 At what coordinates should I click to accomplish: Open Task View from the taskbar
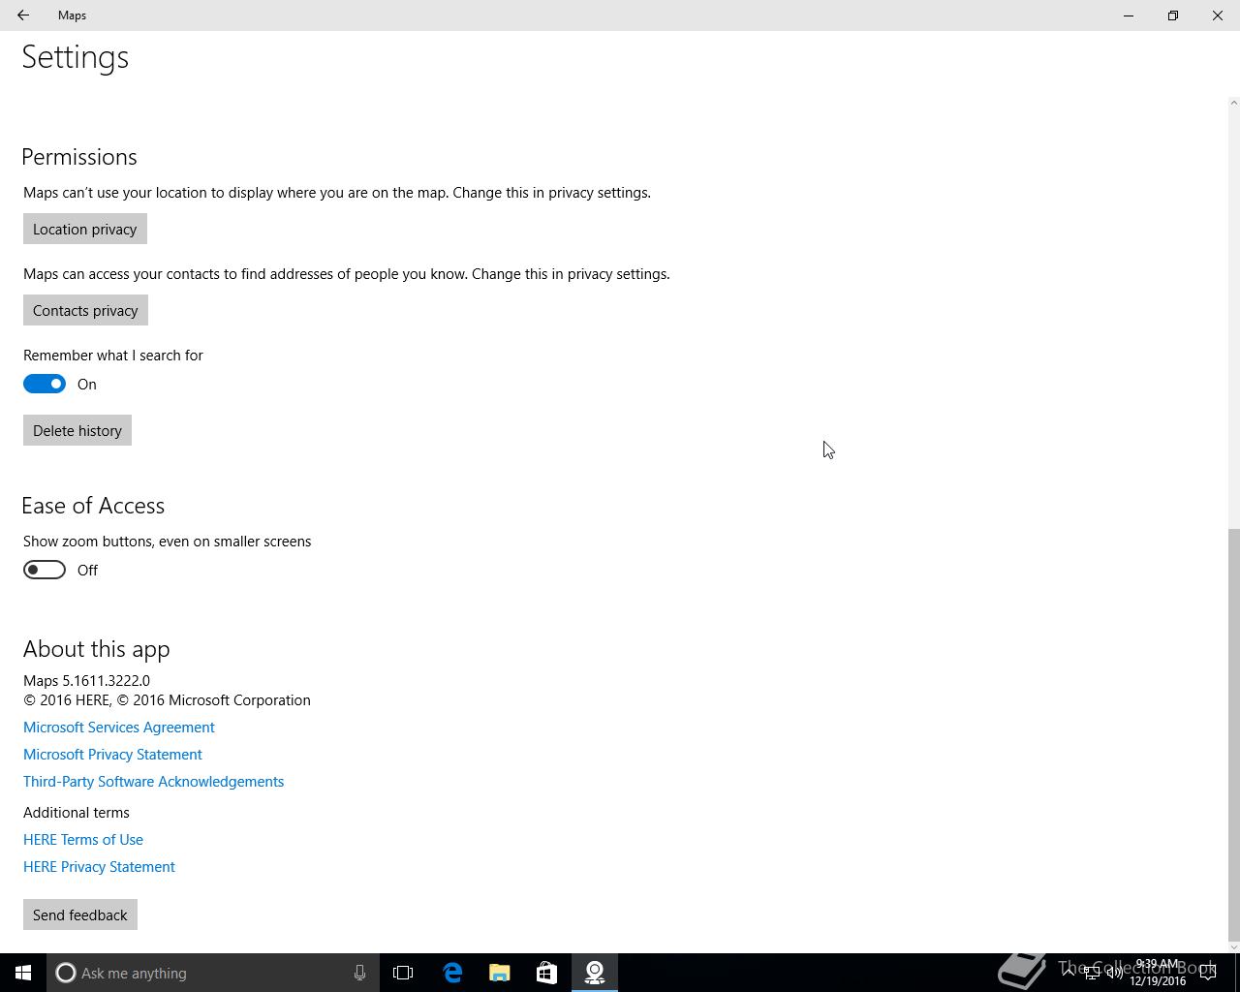click(x=403, y=973)
